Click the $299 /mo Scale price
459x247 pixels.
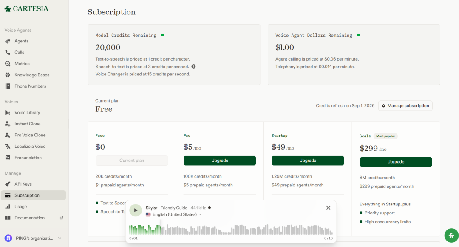pos(373,149)
